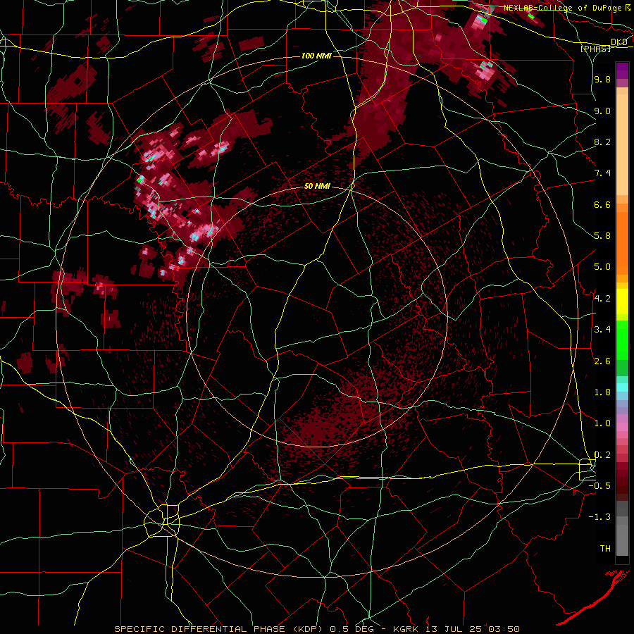Pick the cyan band of color bar

tap(622, 387)
